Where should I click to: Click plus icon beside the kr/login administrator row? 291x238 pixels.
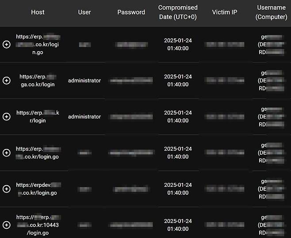(6, 117)
